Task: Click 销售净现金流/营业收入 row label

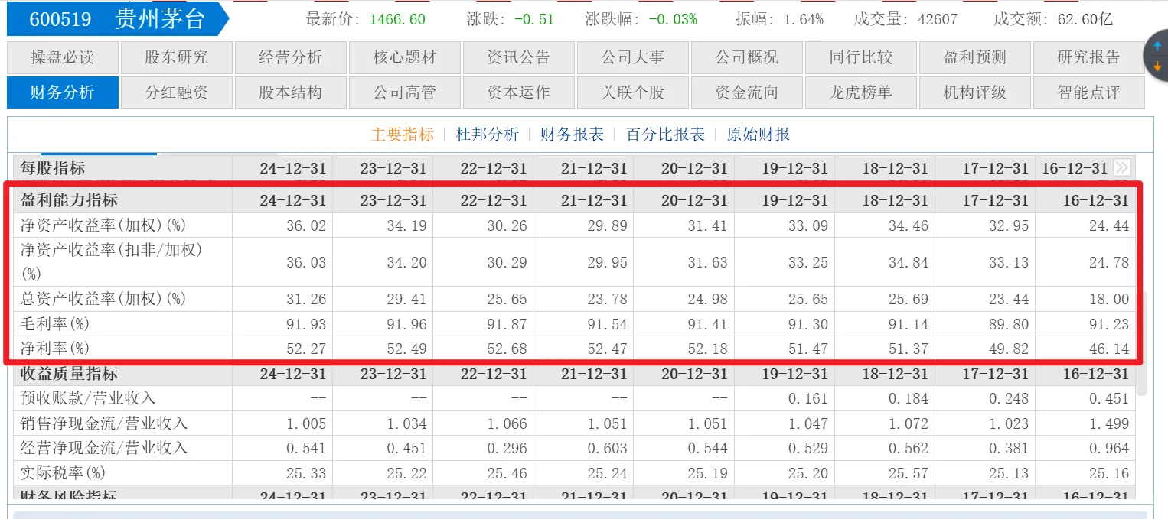Action: click(x=103, y=423)
